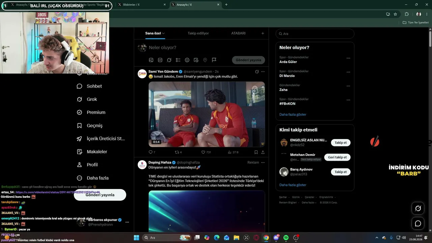Viewport: 432px width, 243px height.
Task: Open Tüm Yer İşaretleri bookmarks folder
Action: coord(416,23)
